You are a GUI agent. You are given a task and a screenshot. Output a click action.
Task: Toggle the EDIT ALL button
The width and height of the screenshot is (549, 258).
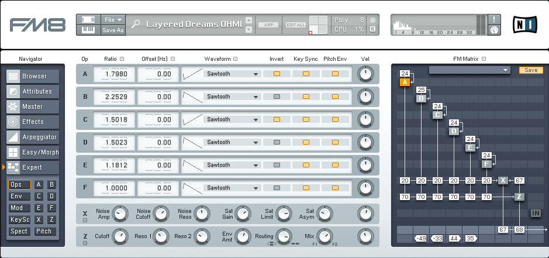[x=296, y=25]
